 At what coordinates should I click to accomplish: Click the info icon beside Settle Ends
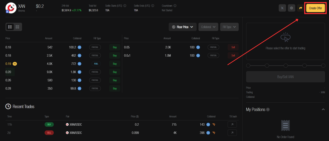tap(153, 6)
